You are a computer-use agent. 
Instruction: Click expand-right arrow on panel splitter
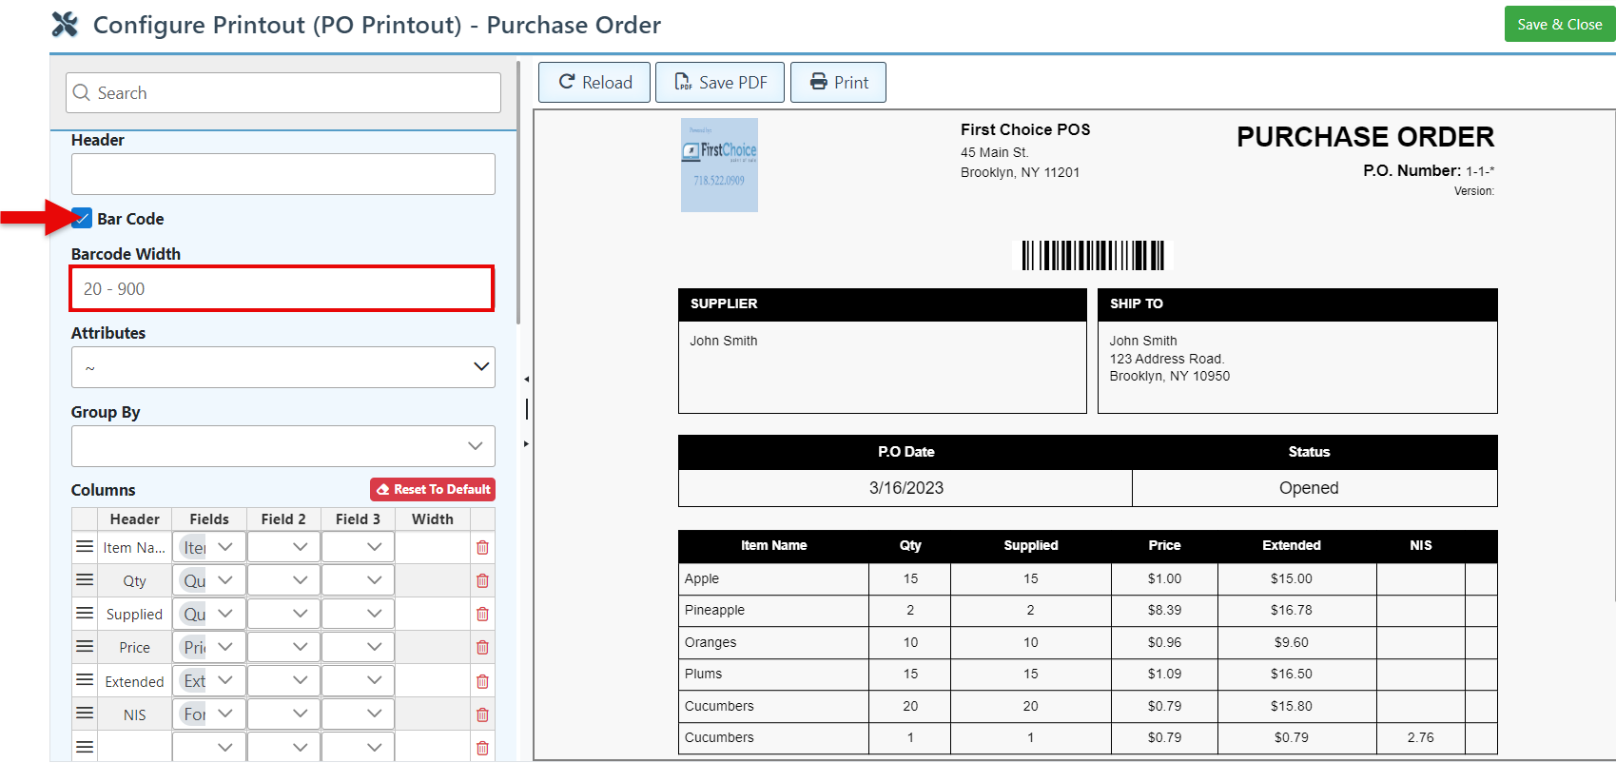pyautogui.click(x=526, y=444)
